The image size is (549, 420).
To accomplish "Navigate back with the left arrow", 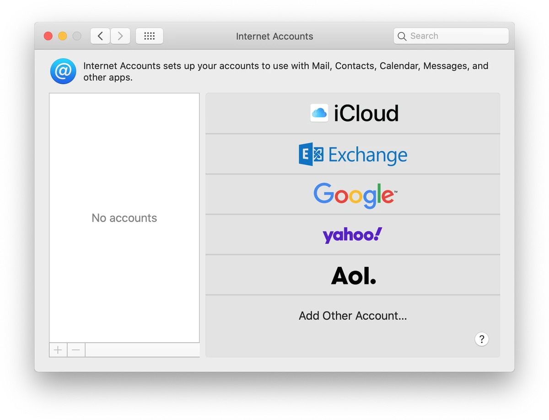I will coord(100,36).
